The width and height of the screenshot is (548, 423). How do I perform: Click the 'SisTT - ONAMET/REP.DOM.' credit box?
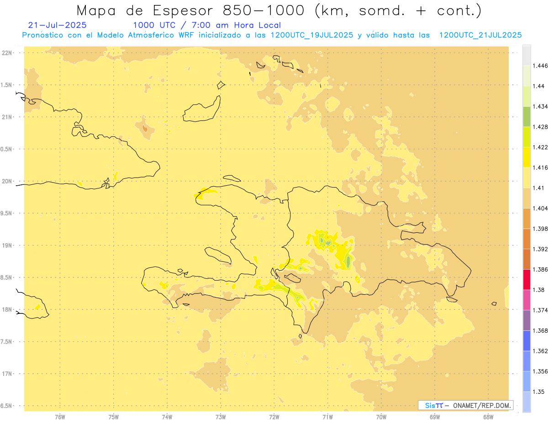(x=466, y=405)
